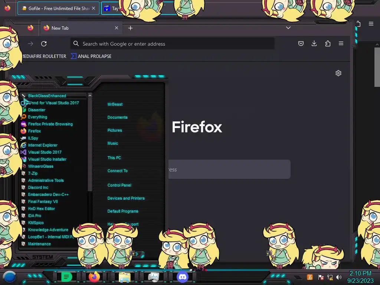Open the MEDIAFIRE ROULETTER bookmark
This screenshot has width=380, height=285.
44,56
